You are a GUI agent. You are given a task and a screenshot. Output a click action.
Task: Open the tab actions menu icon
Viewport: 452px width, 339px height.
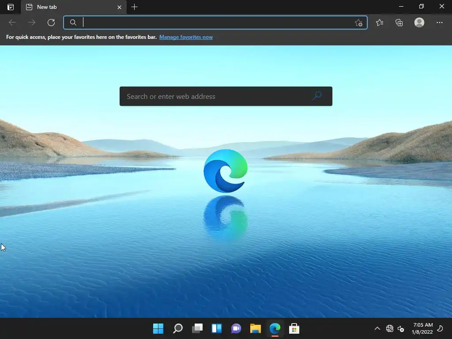point(11,7)
